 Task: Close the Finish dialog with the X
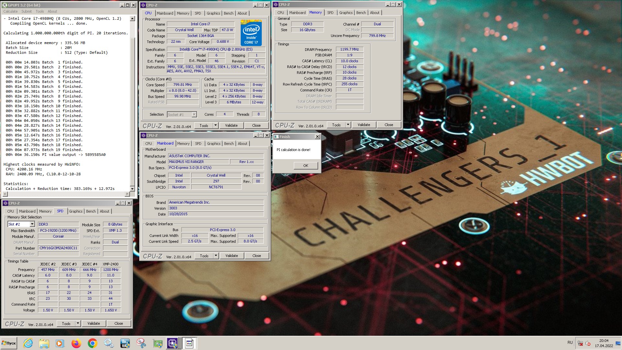point(317,137)
